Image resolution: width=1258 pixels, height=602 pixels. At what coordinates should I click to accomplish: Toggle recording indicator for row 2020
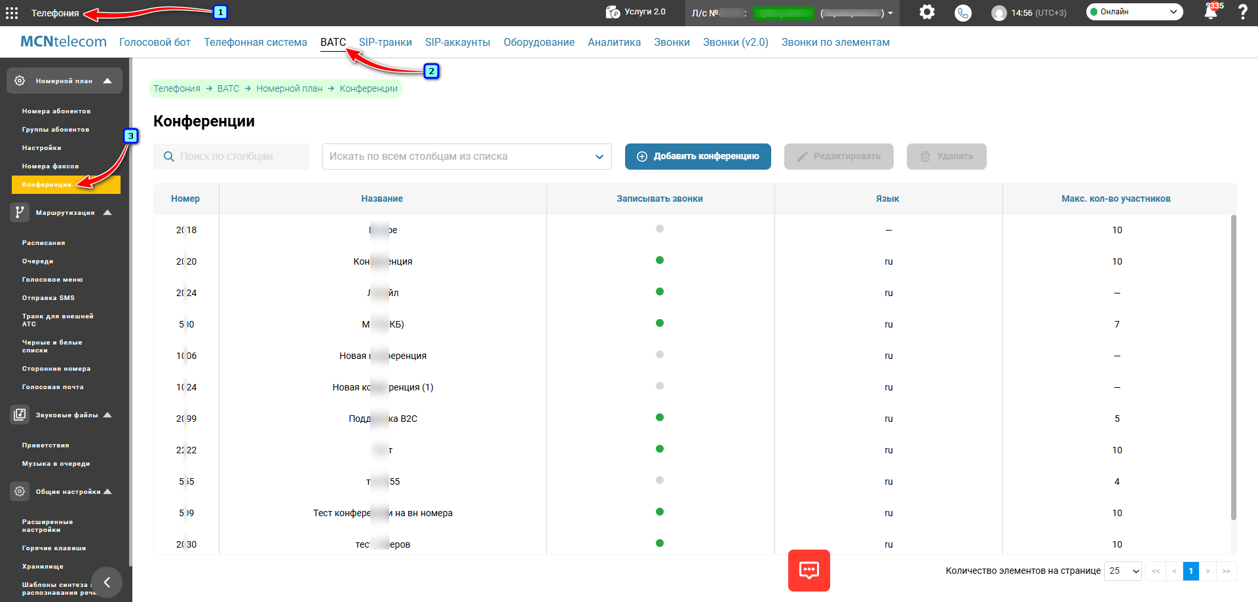tap(660, 260)
